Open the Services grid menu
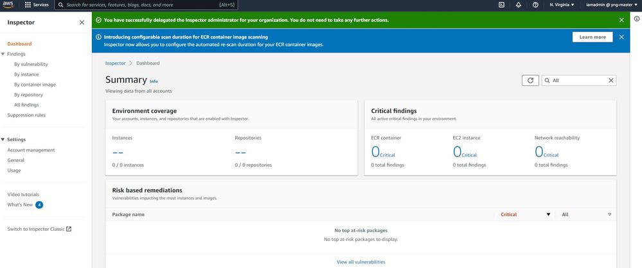 (37, 5)
